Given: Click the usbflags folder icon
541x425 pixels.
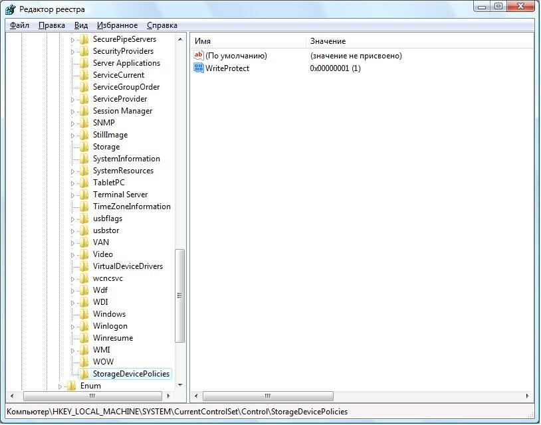Looking at the screenshot, I should point(84,218).
